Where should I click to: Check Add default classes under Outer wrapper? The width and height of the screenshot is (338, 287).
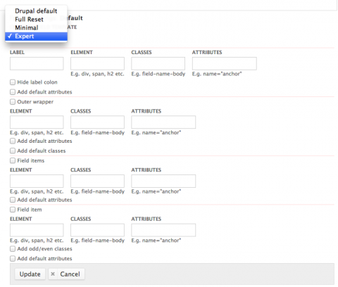[13, 151]
